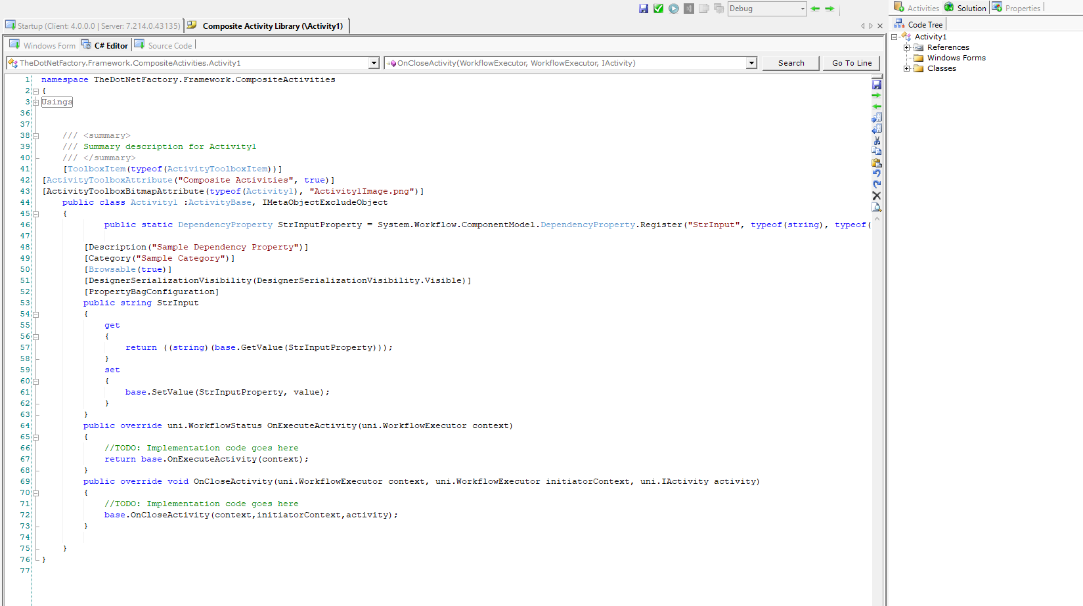Screen dimensions: 1083x606
Task: Open the Activities panel tab
Action: pyautogui.click(x=917, y=8)
